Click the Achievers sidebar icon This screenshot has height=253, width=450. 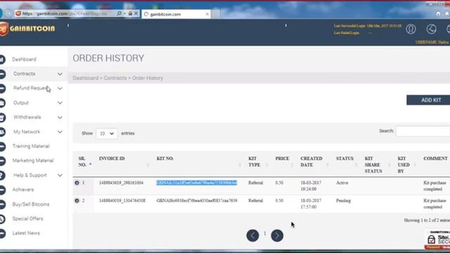tap(2, 190)
